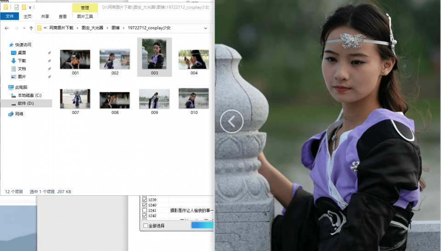Select local disk 本地磁盘 (C:)
Image resolution: width=441 pixels, height=251 pixels.
click(29, 95)
